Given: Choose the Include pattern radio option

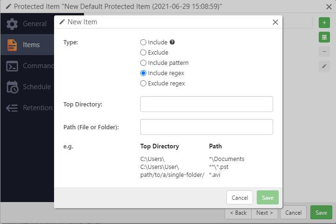Looking at the screenshot, I should coord(144,63).
